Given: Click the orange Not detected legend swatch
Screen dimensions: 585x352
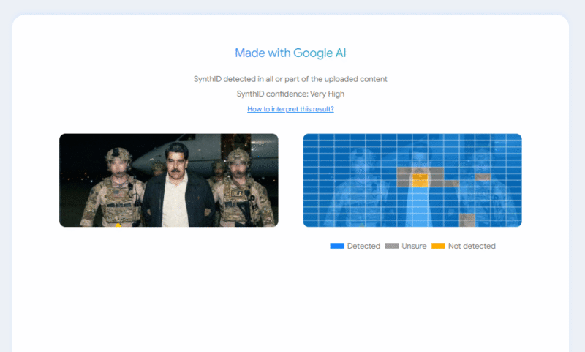Looking at the screenshot, I should click(438, 246).
